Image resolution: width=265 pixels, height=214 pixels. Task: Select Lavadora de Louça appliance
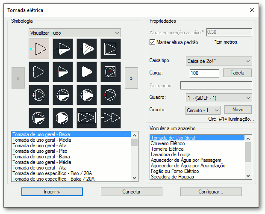(197, 155)
